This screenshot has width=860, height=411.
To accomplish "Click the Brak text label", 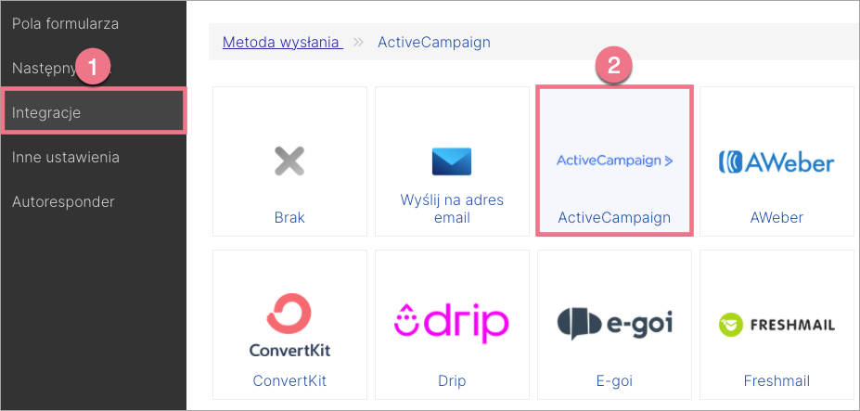I will tap(289, 217).
